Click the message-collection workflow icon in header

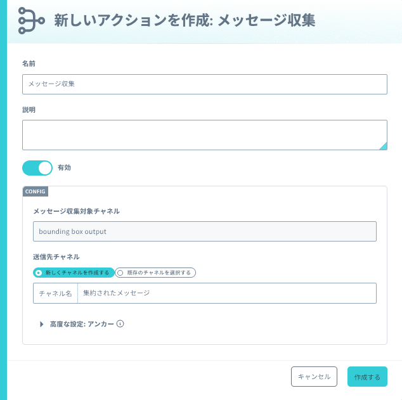(32, 20)
